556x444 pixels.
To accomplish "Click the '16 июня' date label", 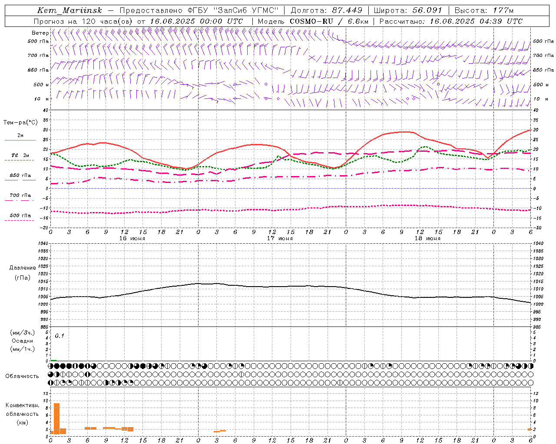I will click(132, 238).
